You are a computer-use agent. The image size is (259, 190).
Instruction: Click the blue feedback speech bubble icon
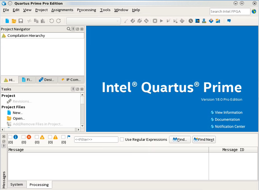(229, 21)
